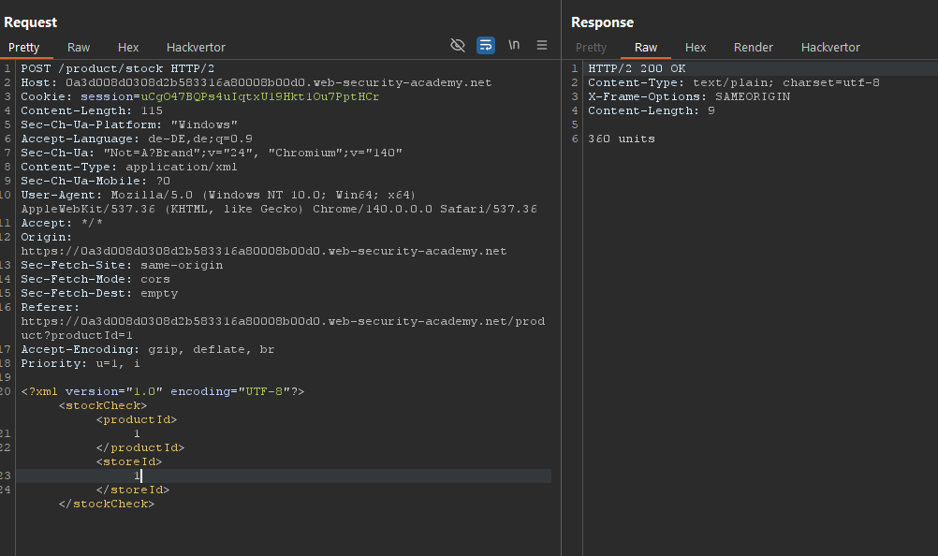This screenshot has height=556, width=938.
Task: Open the Response Render tab
Action: [754, 47]
